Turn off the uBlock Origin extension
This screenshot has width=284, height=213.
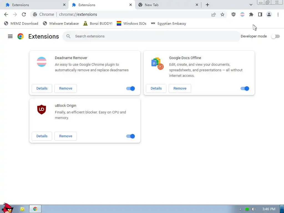[x=131, y=136]
